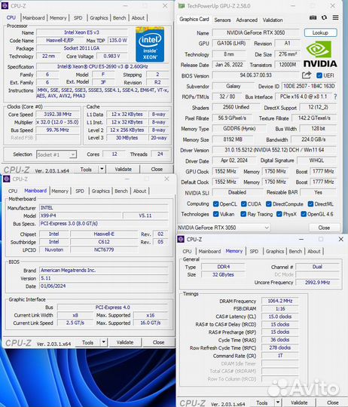Click the NVIDIA logo in GPU-Z
The image size is (348, 407).
(320, 54)
